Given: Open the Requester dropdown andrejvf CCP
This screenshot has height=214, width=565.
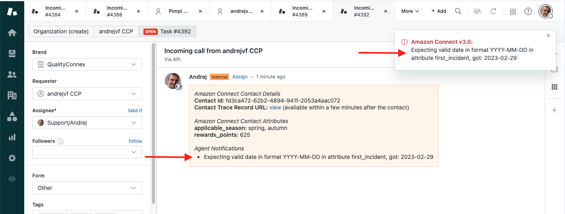Looking at the screenshot, I should [x=87, y=94].
